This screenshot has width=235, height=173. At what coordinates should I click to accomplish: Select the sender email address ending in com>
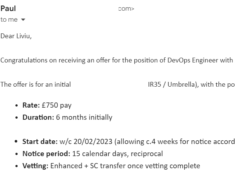[x=126, y=9]
